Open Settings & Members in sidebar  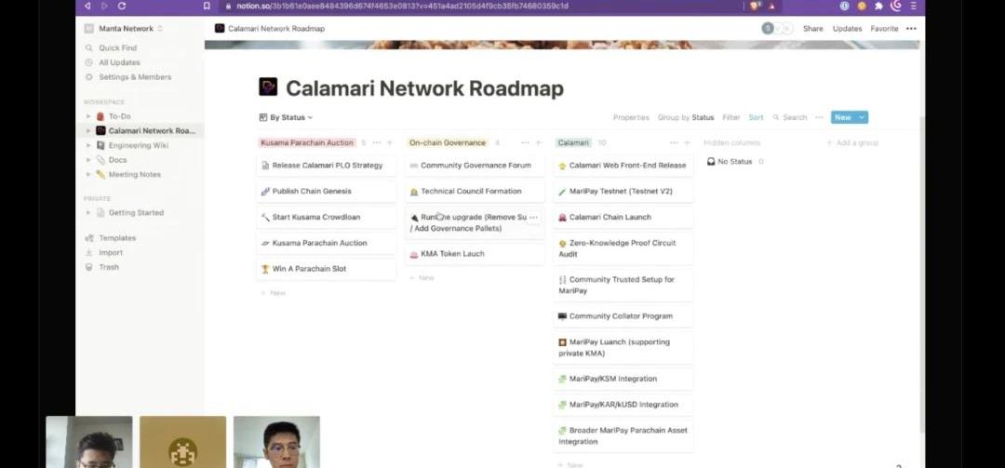135,77
